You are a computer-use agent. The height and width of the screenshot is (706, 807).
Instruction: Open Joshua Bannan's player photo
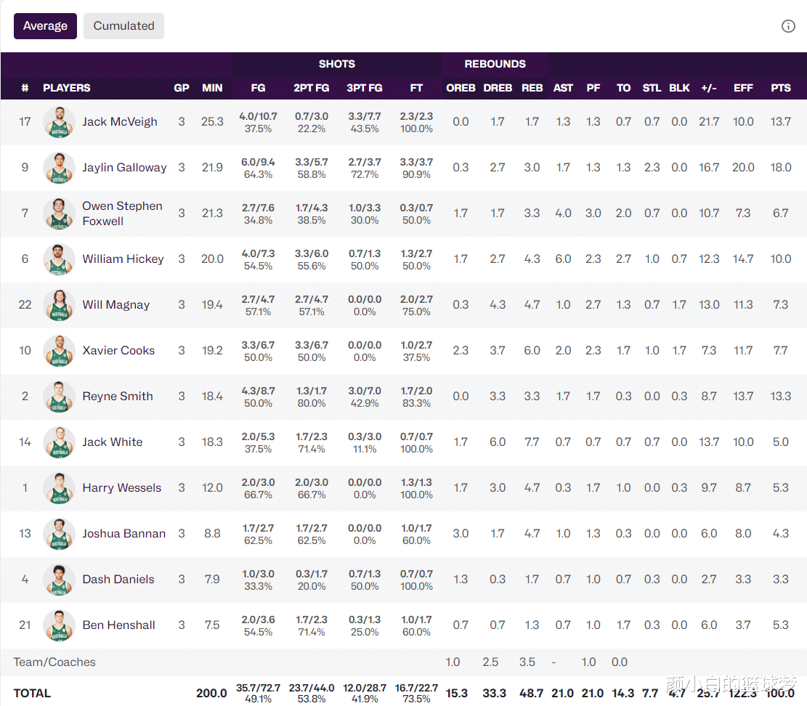pyautogui.click(x=59, y=534)
